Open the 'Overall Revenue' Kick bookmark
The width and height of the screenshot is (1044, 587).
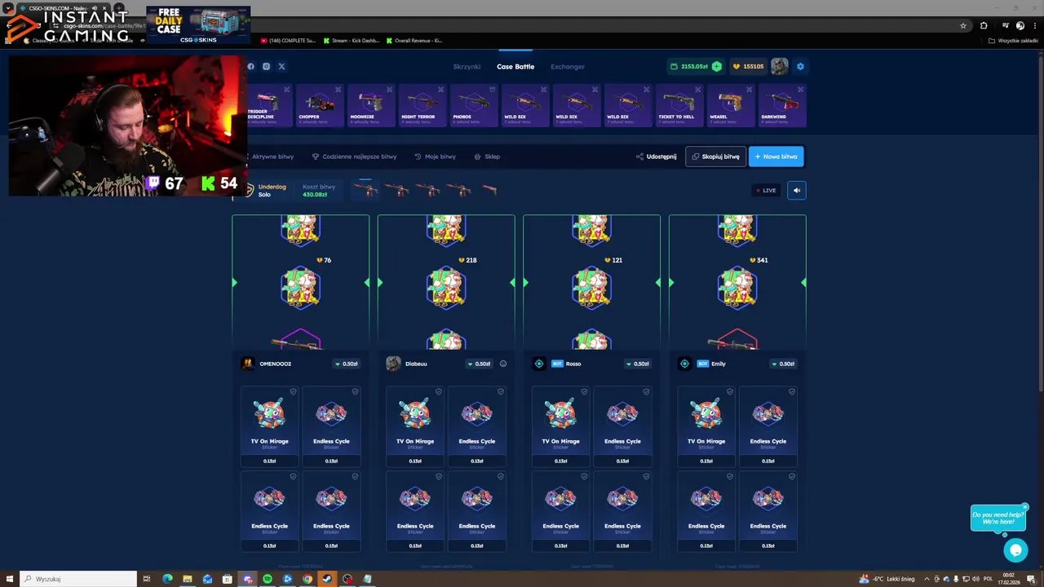pos(414,40)
